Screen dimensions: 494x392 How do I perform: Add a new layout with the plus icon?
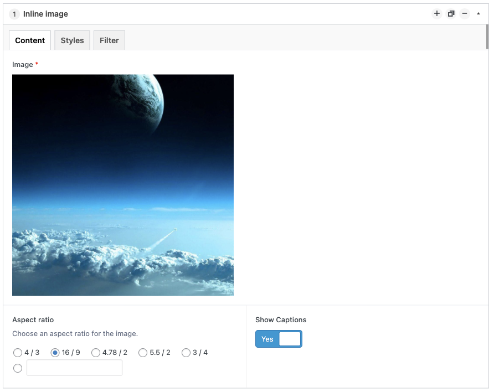click(x=436, y=13)
